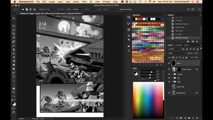Select the Healing Brush tool
The height and width of the screenshot is (120, 213).
pyautogui.click(x=14, y=42)
